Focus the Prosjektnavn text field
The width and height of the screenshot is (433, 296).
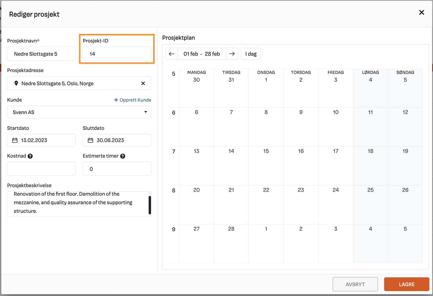41,54
